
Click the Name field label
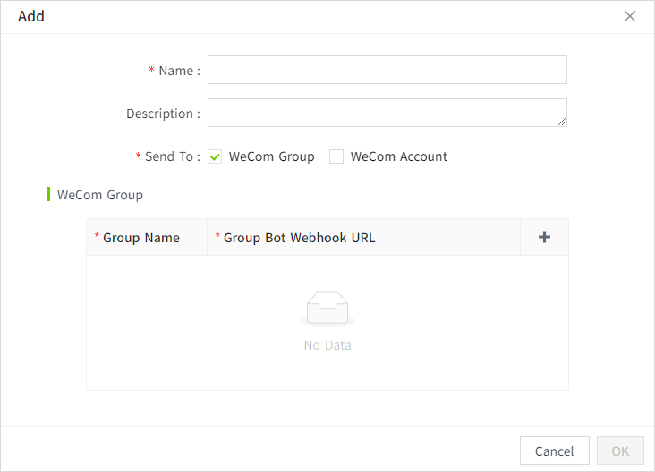[x=178, y=71]
